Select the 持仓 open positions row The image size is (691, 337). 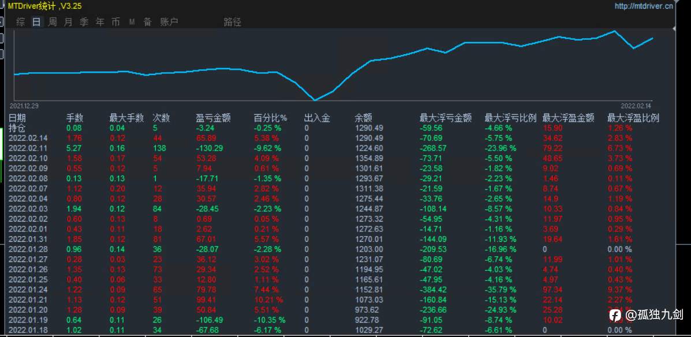(17, 128)
